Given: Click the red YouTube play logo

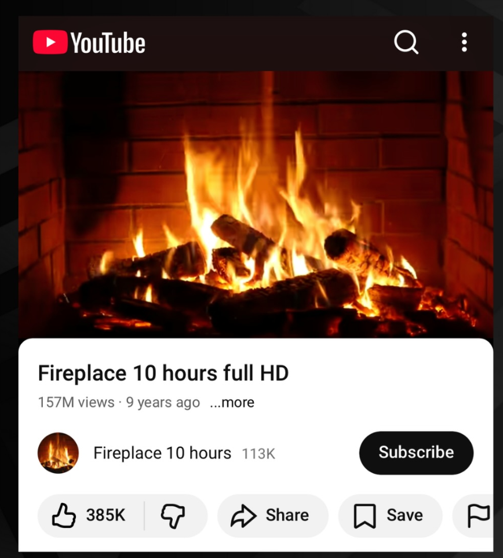Looking at the screenshot, I should [x=50, y=42].
